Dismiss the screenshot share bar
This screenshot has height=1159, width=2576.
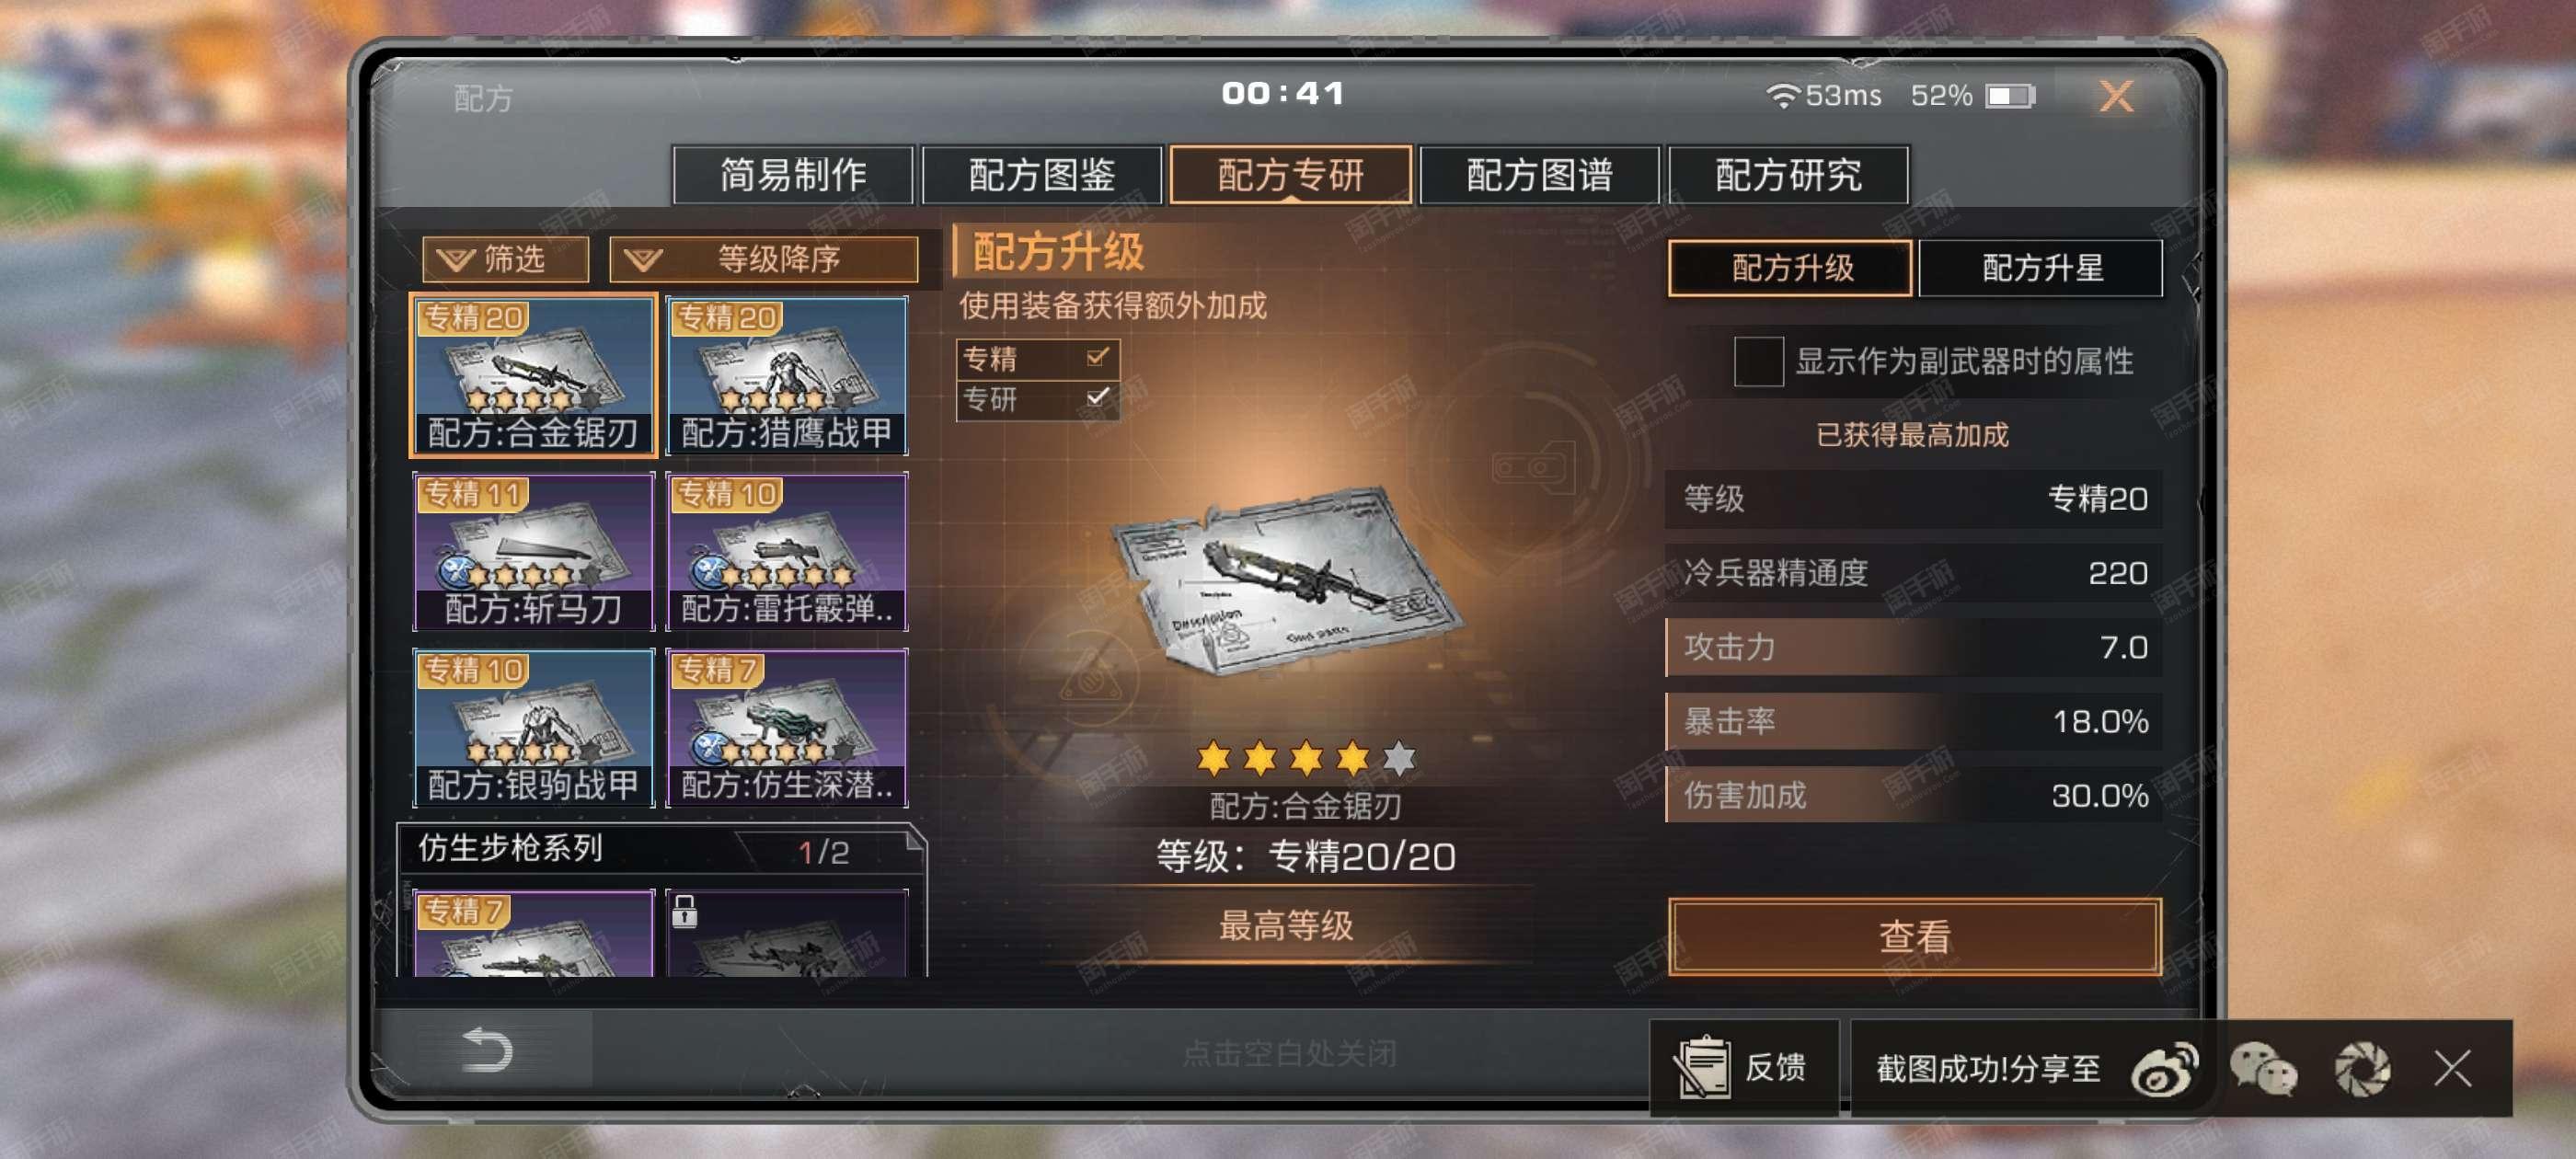pos(2452,1068)
